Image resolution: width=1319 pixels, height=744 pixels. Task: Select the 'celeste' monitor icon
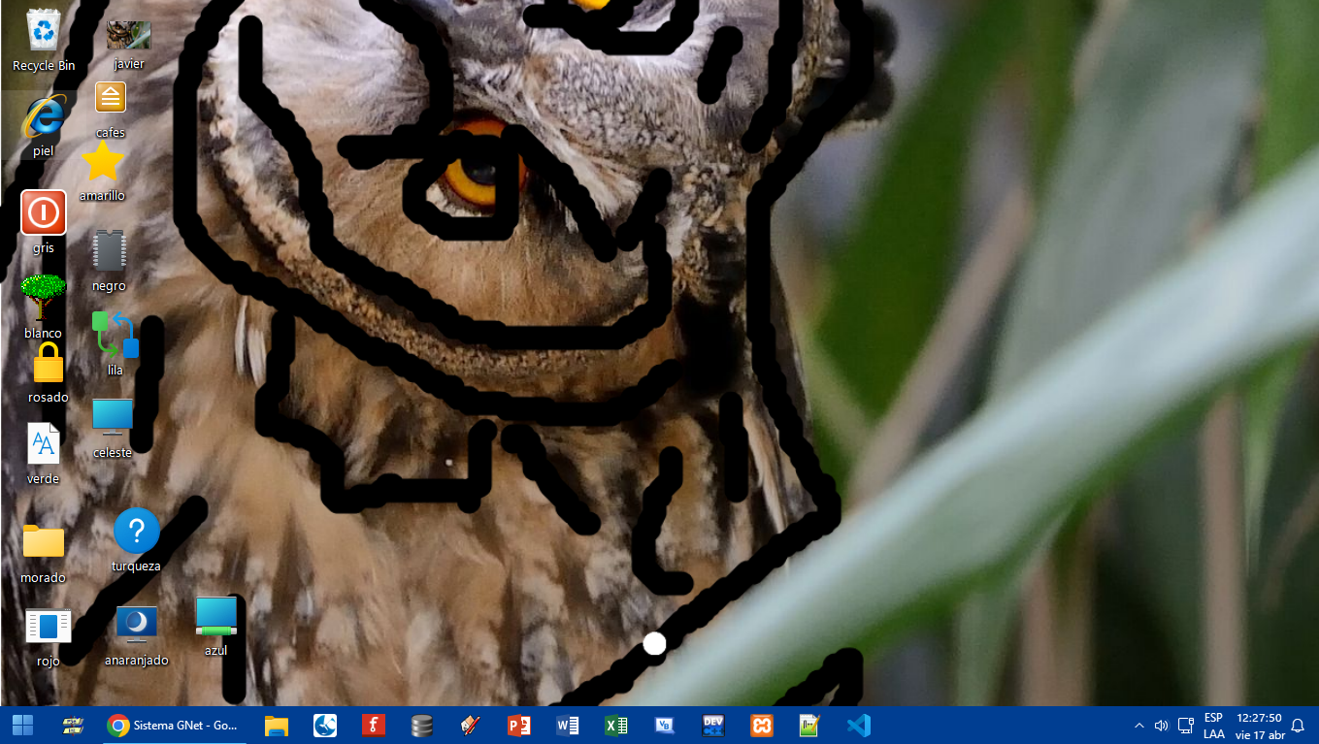point(113,417)
